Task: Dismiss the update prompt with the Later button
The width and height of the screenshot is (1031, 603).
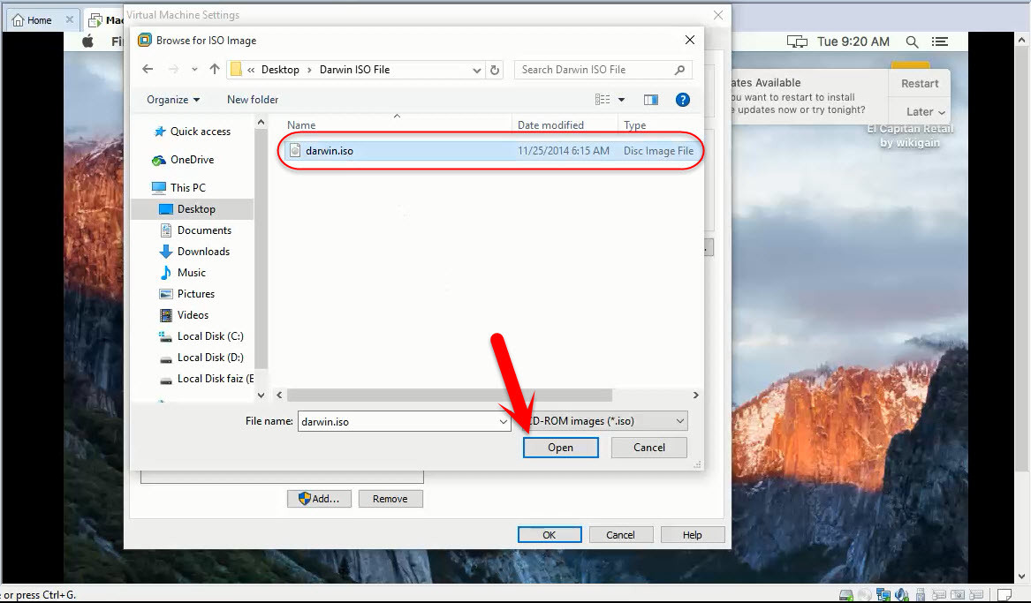Action: (x=920, y=111)
